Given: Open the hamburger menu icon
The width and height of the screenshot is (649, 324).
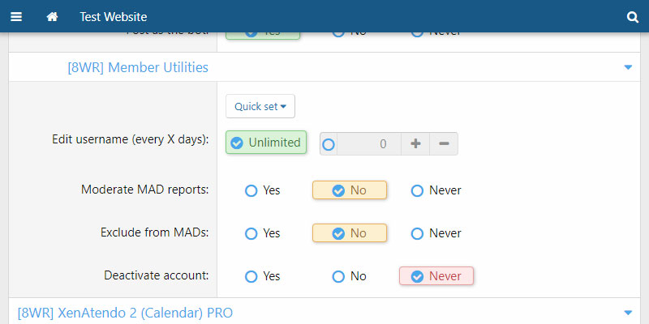Looking at the screenshot, I should click(16, 16).
